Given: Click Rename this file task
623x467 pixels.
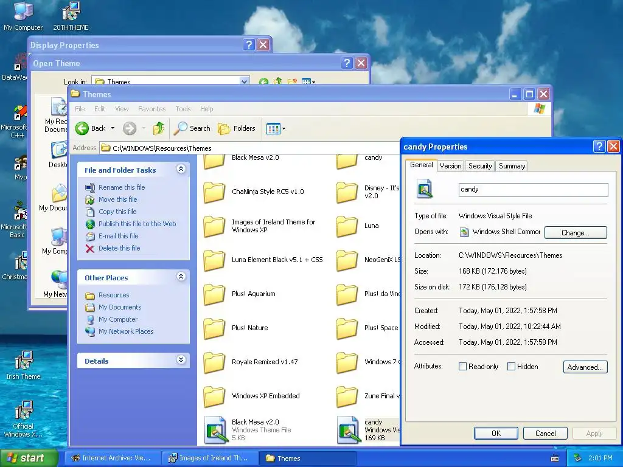Looking at the screenshot, I should coord(122,187).
